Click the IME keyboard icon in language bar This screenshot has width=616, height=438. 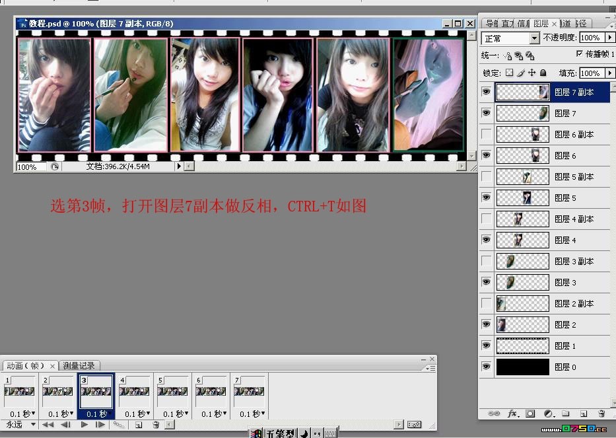point(330,433)
